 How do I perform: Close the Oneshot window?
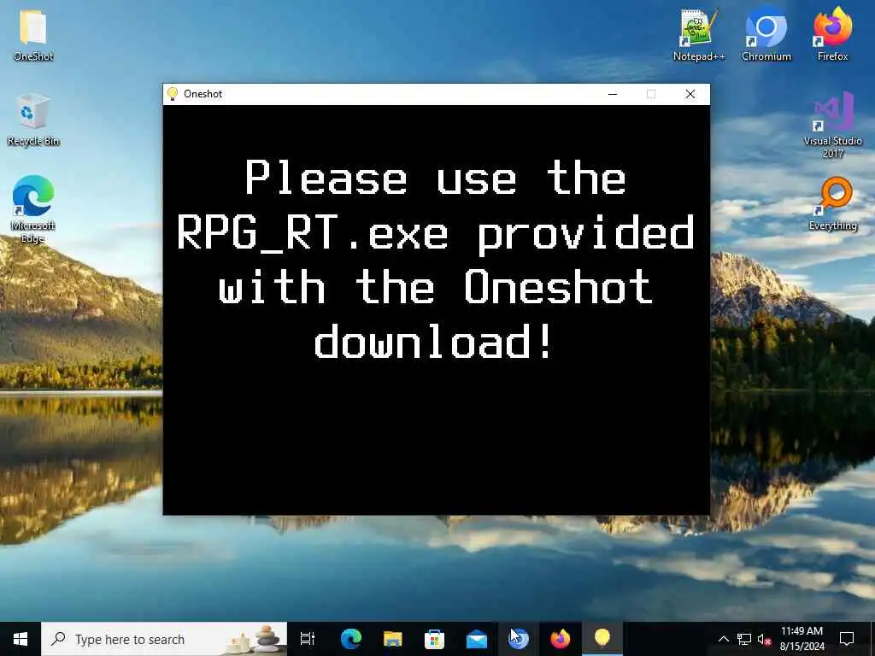(690, 94)
